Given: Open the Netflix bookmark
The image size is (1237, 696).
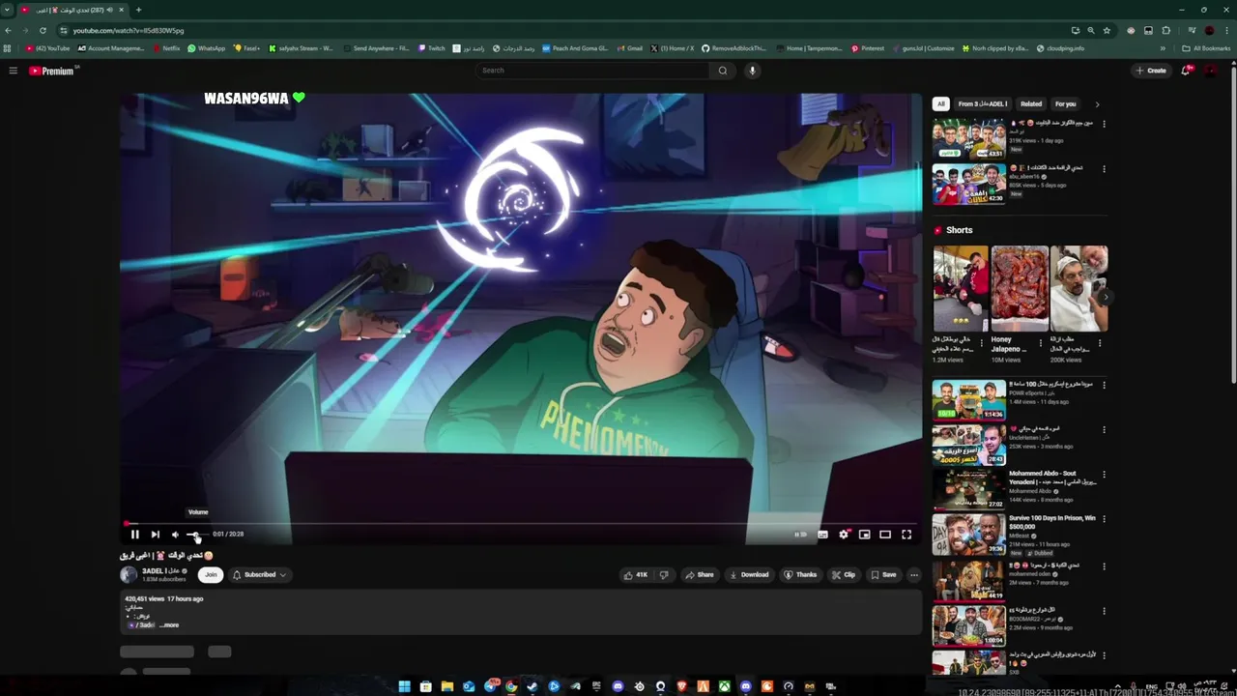Looking at the screenshot, I should pyautogui.click(x=166, y=48).
